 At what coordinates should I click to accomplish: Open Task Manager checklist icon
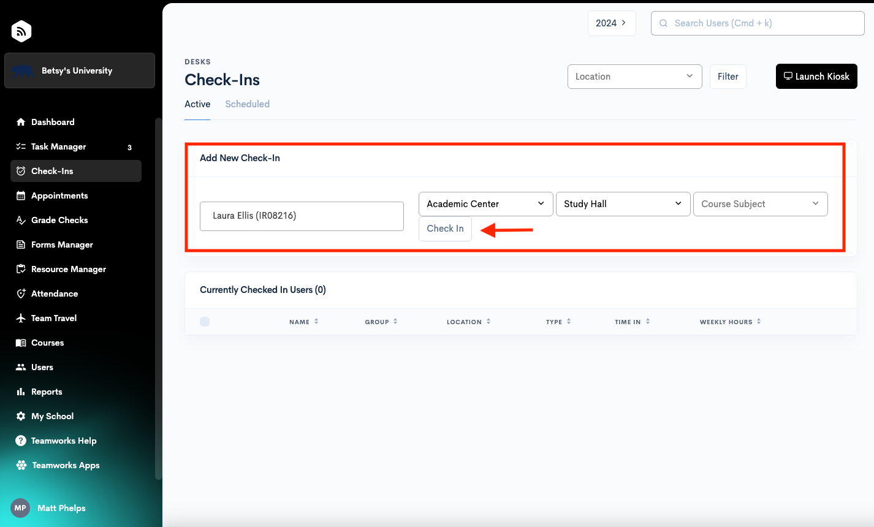pos(21,146)
